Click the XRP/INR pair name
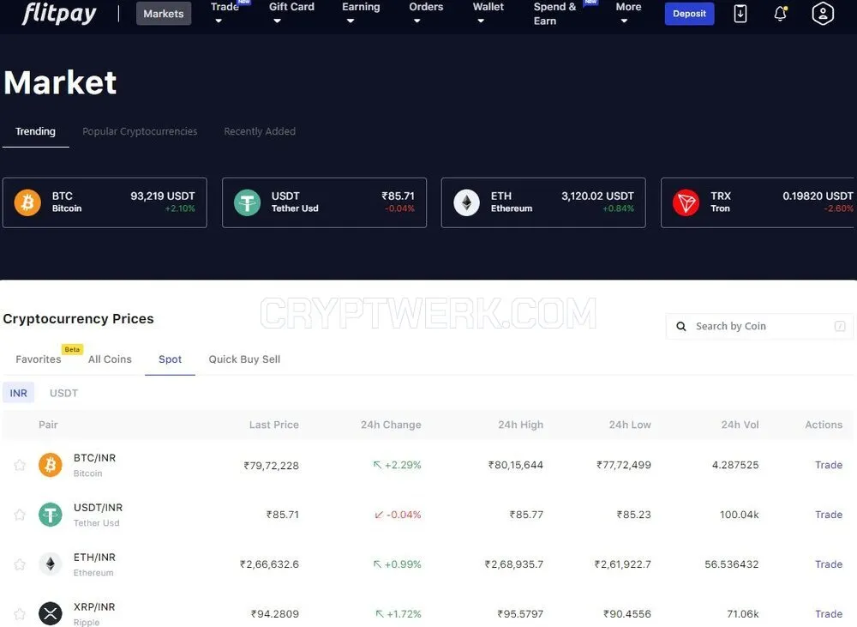857x627 pixels. click(94, 606)
